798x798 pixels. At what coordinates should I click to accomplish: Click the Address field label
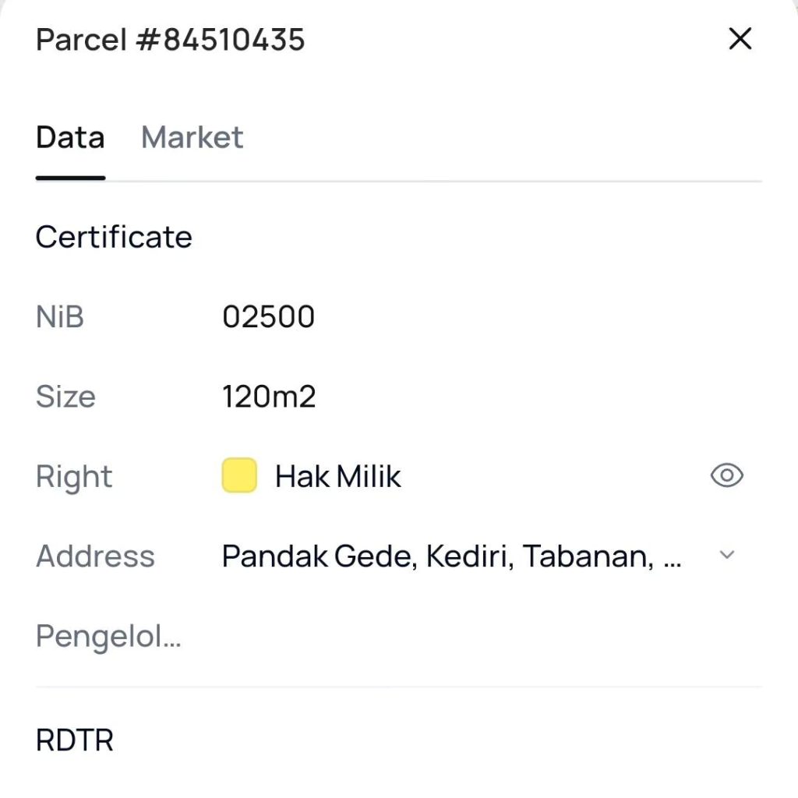point(95,556)
